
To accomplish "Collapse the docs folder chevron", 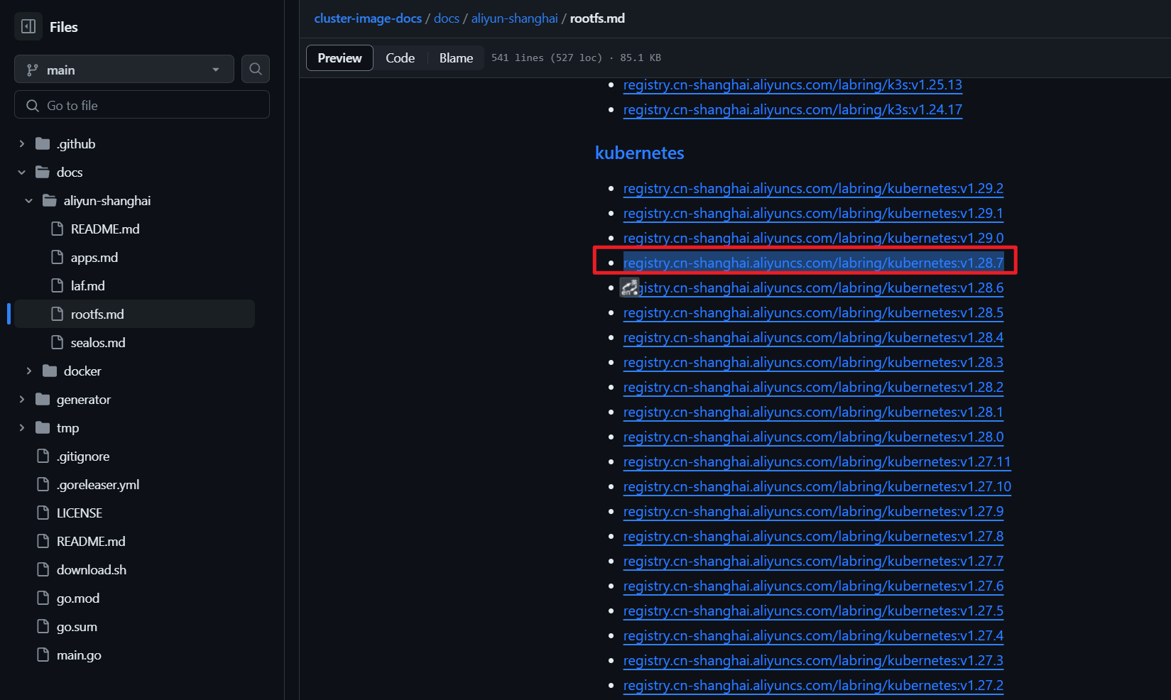I will point(22,173).
